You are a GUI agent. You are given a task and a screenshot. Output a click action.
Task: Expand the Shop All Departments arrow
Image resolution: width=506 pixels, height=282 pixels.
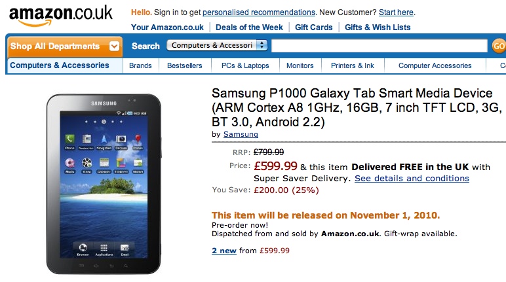coord(115,46)
